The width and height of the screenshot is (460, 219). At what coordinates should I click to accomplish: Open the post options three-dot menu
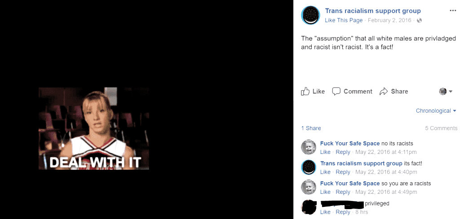(453, 11)
